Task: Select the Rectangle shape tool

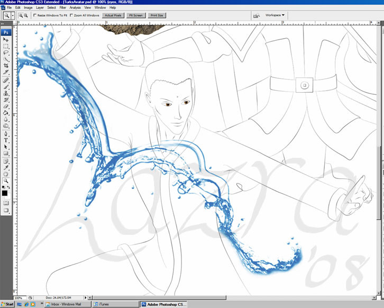Action: click(x=6, y=153)
